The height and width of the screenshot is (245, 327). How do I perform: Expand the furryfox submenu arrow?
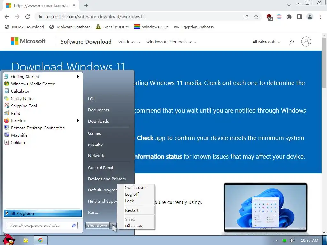point(78,120)
